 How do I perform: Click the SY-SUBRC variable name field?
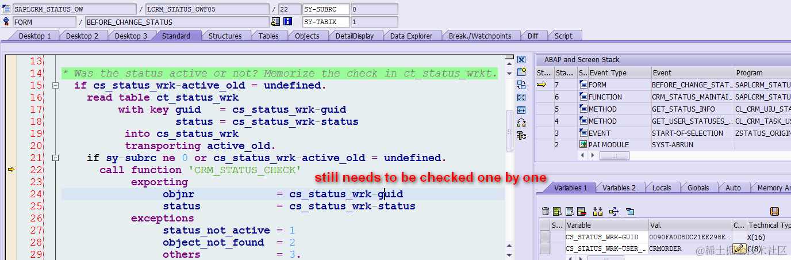point(326,9)
